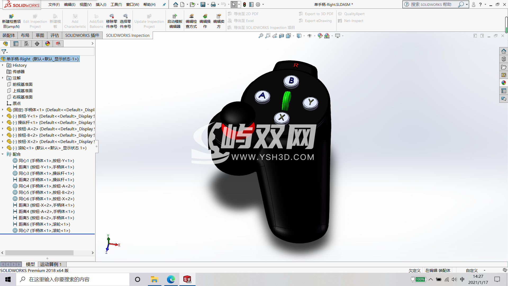Screen dimensions: 508x286
Task: Expand the History folder
Action: tap(3, 65)
